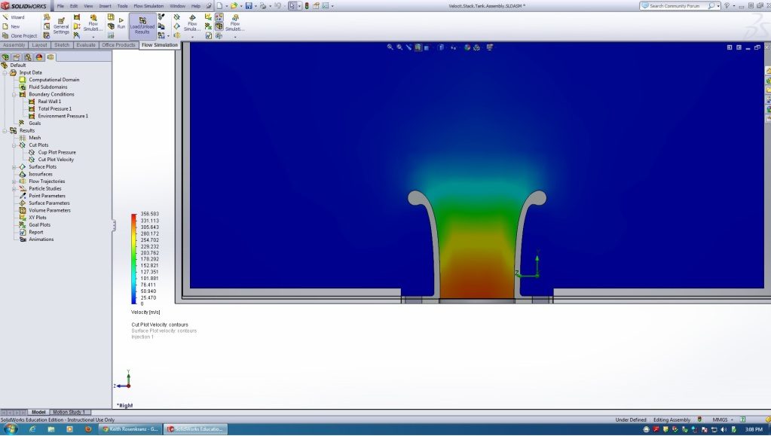Screen dimensions: 771x436
Task: Expand the Flow Trajectories node
Action: point(14,181)
